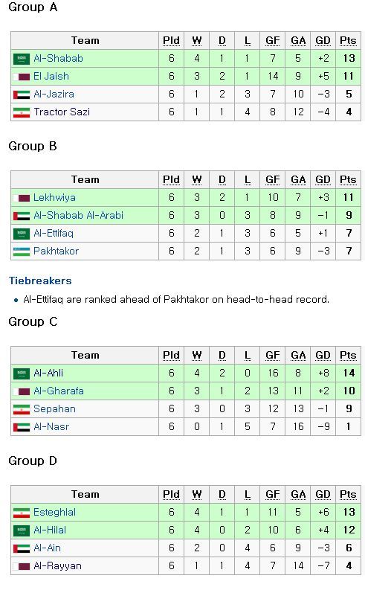Open the Al-Jazira team link
365x590 pixels.
click(x=54, y=94)
